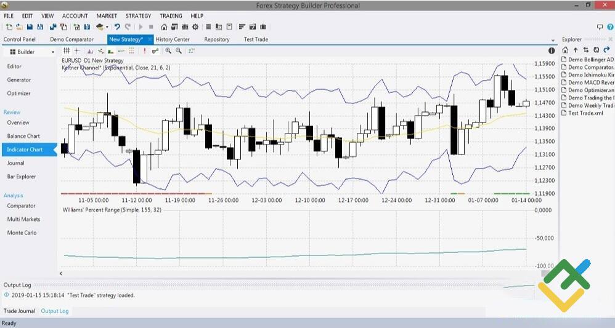The height and width of the screenshot is (328, 615).
Task: Switch to the History Center tab
Action: pyautogui.click(x=173, y=39)
